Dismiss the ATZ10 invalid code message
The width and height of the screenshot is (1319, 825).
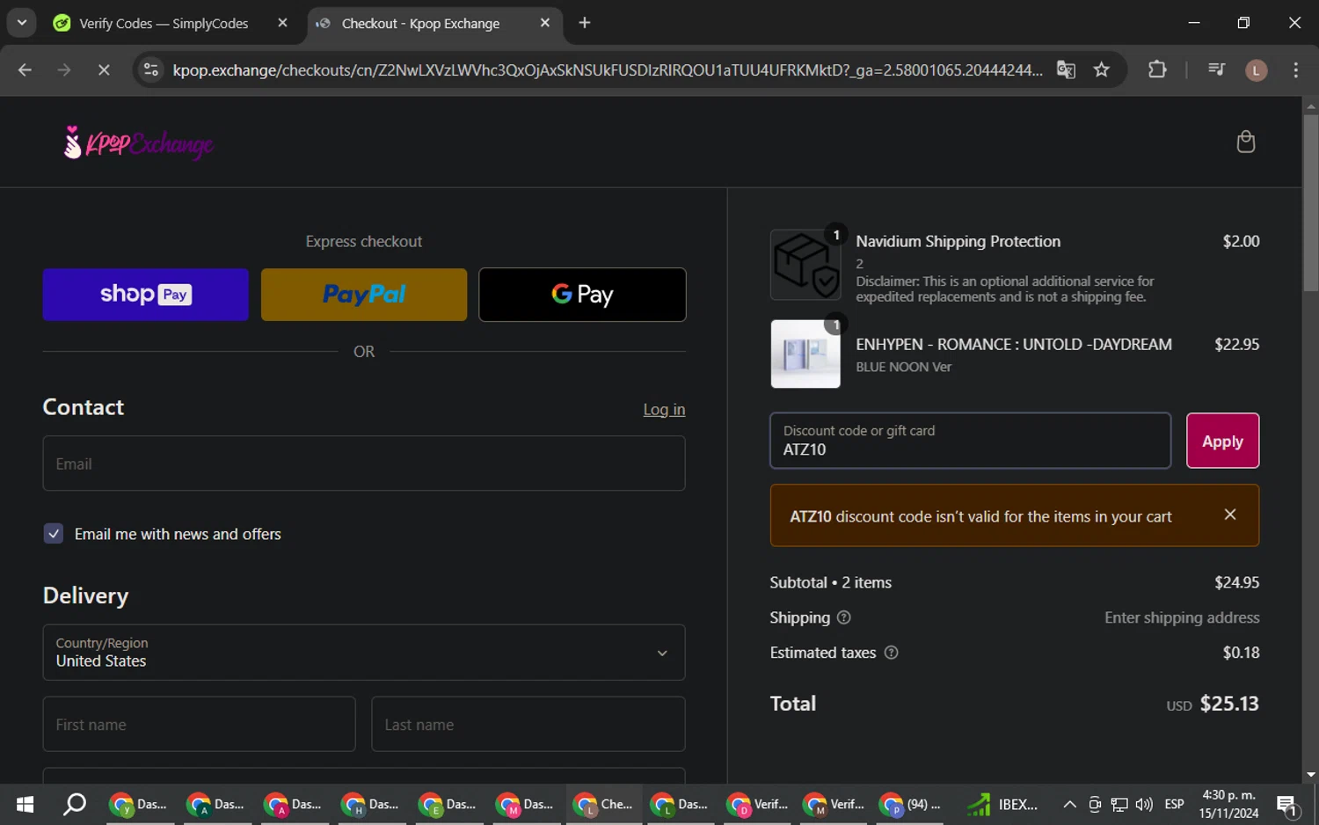click(x=1230, y=515)
